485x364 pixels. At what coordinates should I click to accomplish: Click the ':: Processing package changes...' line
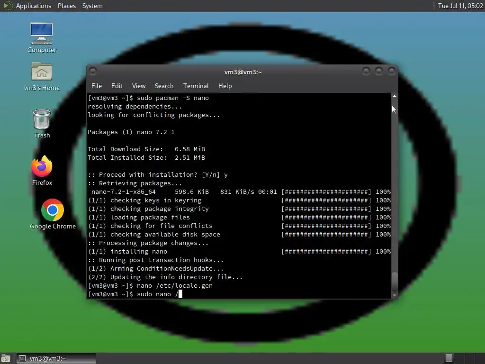click(148, 243)
